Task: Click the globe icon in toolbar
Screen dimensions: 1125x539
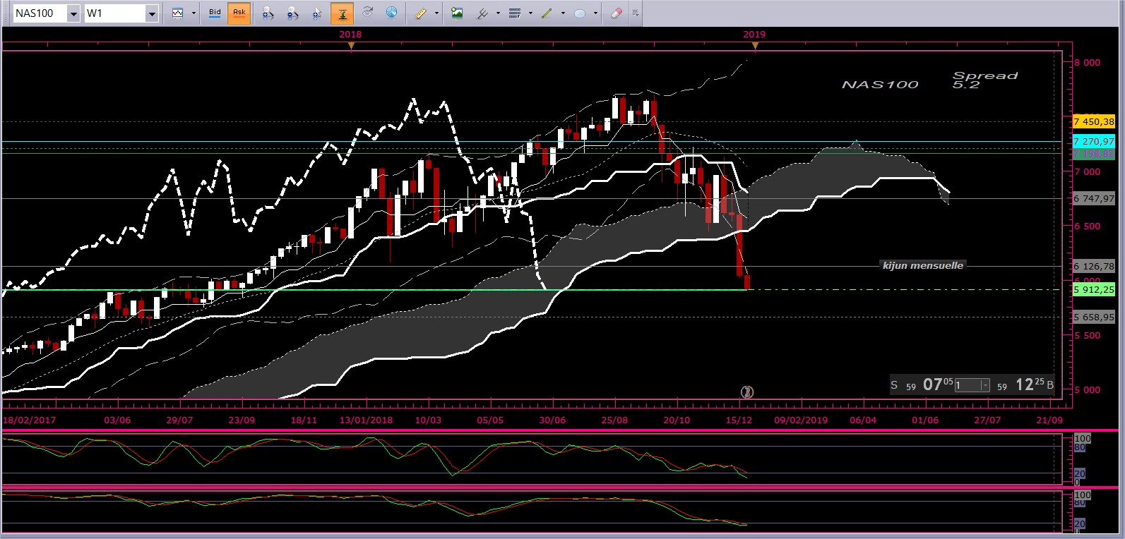Action: pos(391,13)
